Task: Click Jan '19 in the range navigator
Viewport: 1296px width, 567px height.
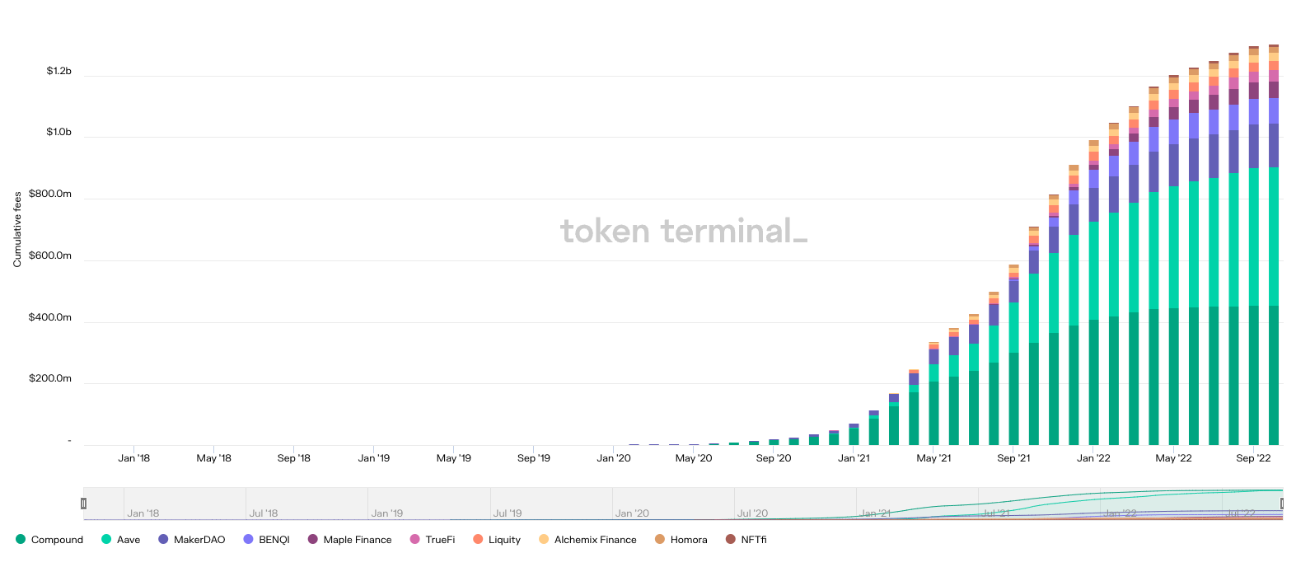Action: 386,513
